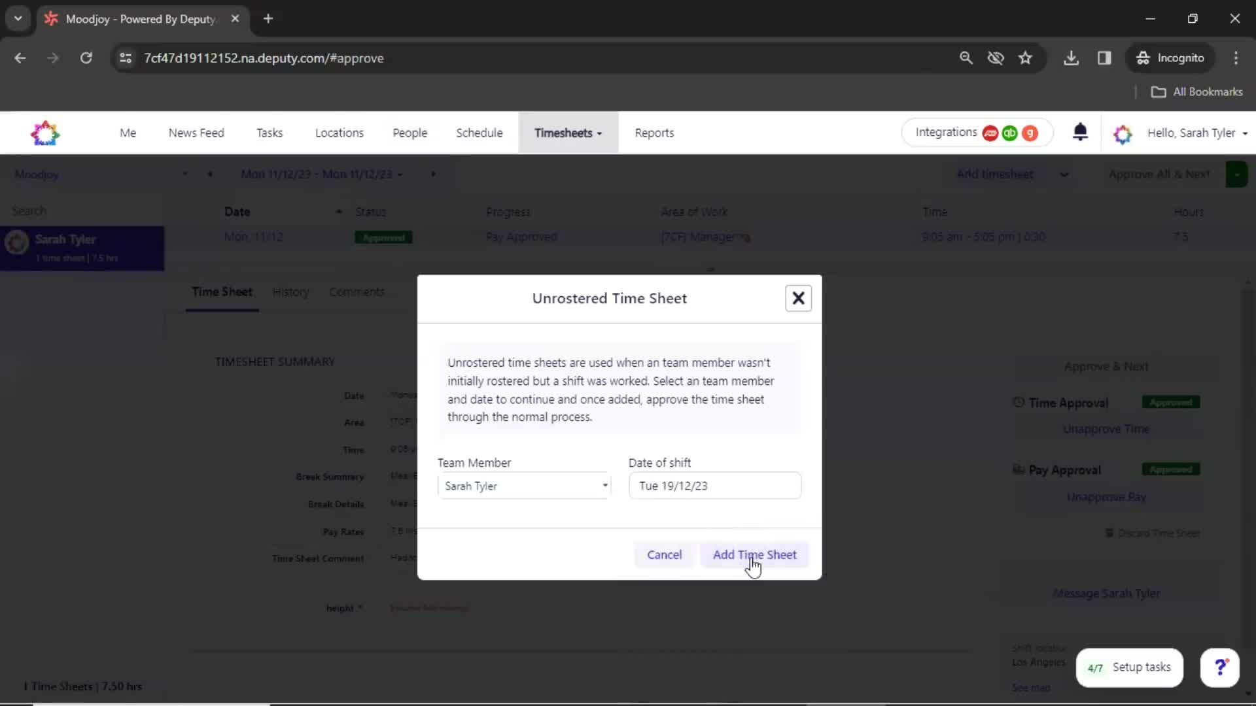Click the Reports menu item
This screenshot has height=706, width=1256.
[x=654, y=133]
